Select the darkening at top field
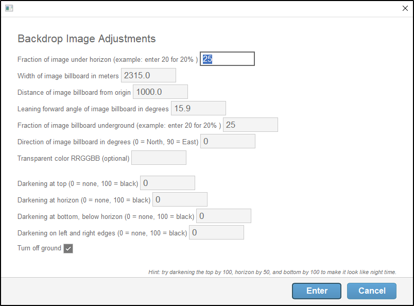Viewport: 414px width, 306px height. point(167,182)
